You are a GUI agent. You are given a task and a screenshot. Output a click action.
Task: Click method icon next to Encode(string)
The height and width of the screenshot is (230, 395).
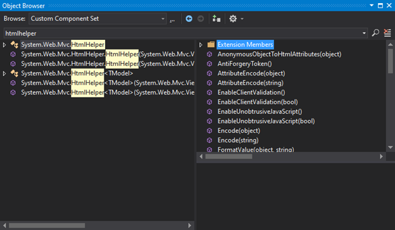click(210, 141)
